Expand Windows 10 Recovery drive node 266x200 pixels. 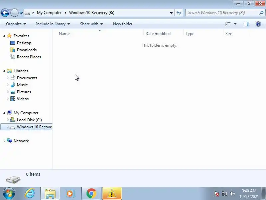point(8,127)
